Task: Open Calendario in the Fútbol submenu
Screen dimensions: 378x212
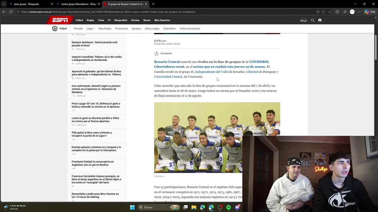Action: tap(169, 29)
